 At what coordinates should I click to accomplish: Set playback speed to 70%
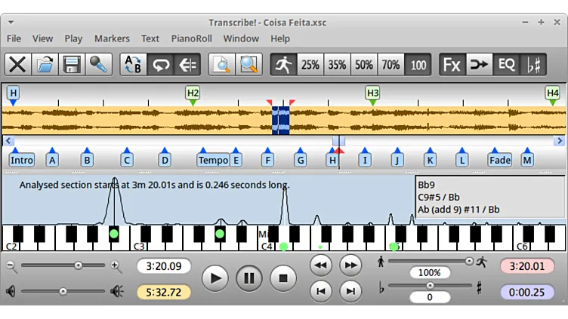click(x=390, y=65)
